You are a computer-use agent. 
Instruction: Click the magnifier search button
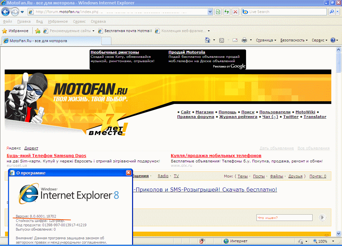(x=332, y=12)
